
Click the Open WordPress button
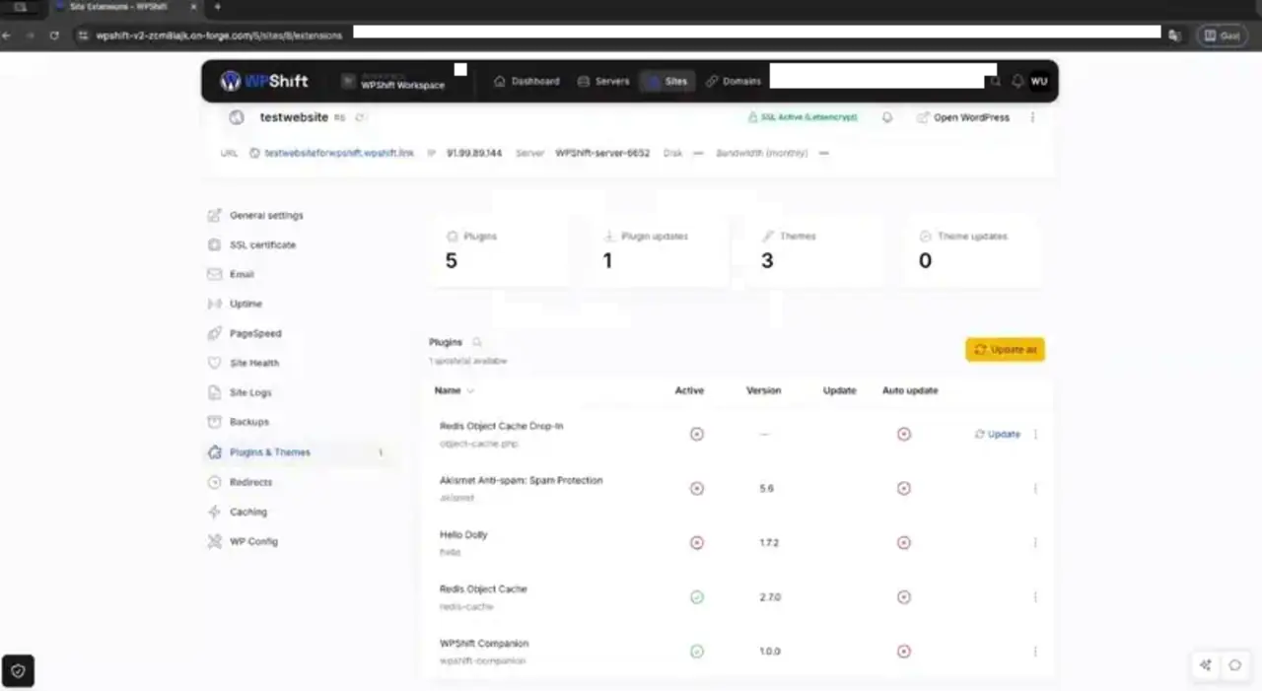pos(963,117)
